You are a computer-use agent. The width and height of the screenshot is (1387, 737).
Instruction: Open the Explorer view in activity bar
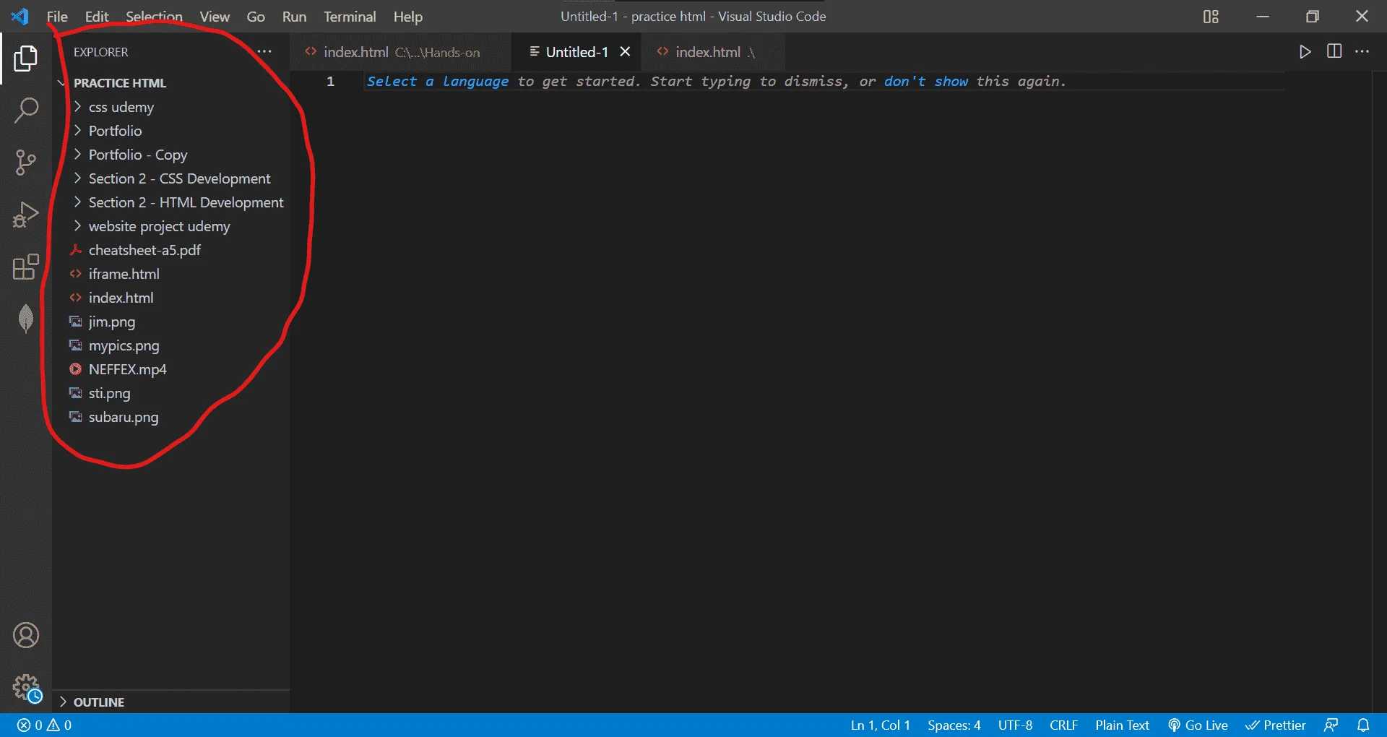coord(26,59)
